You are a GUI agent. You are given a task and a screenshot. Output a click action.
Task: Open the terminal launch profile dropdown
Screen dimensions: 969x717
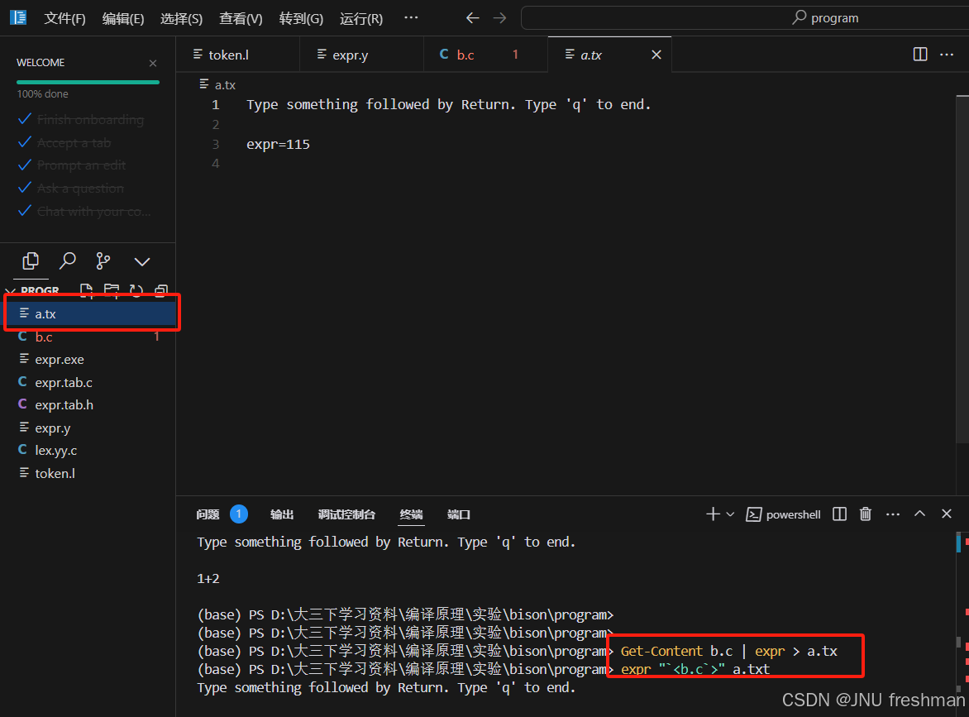[730, 514]
